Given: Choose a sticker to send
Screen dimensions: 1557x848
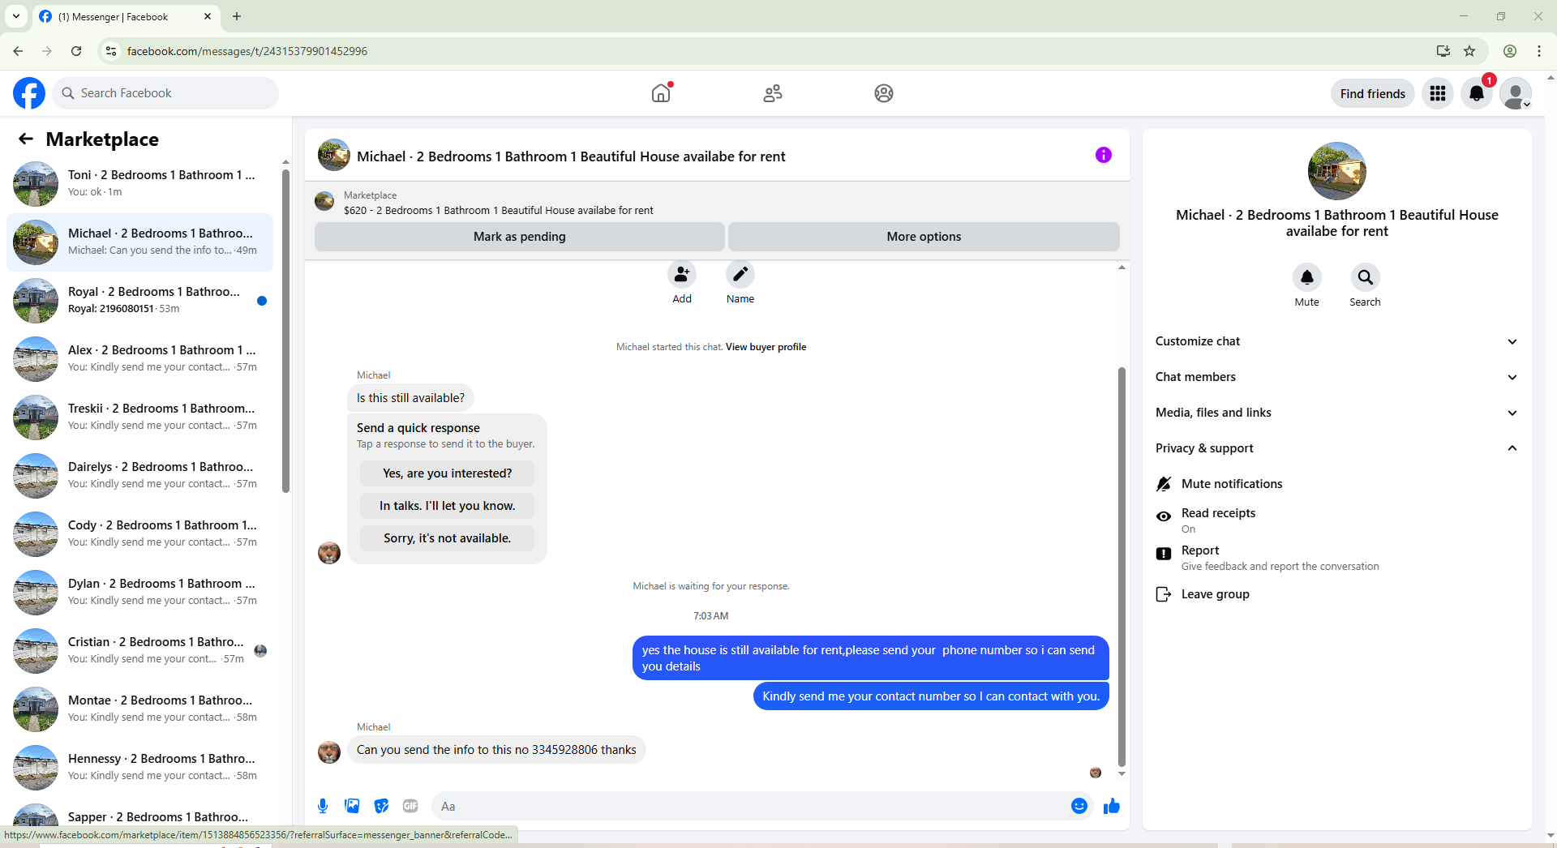Looking at the screenshot, I should [381, 806].
